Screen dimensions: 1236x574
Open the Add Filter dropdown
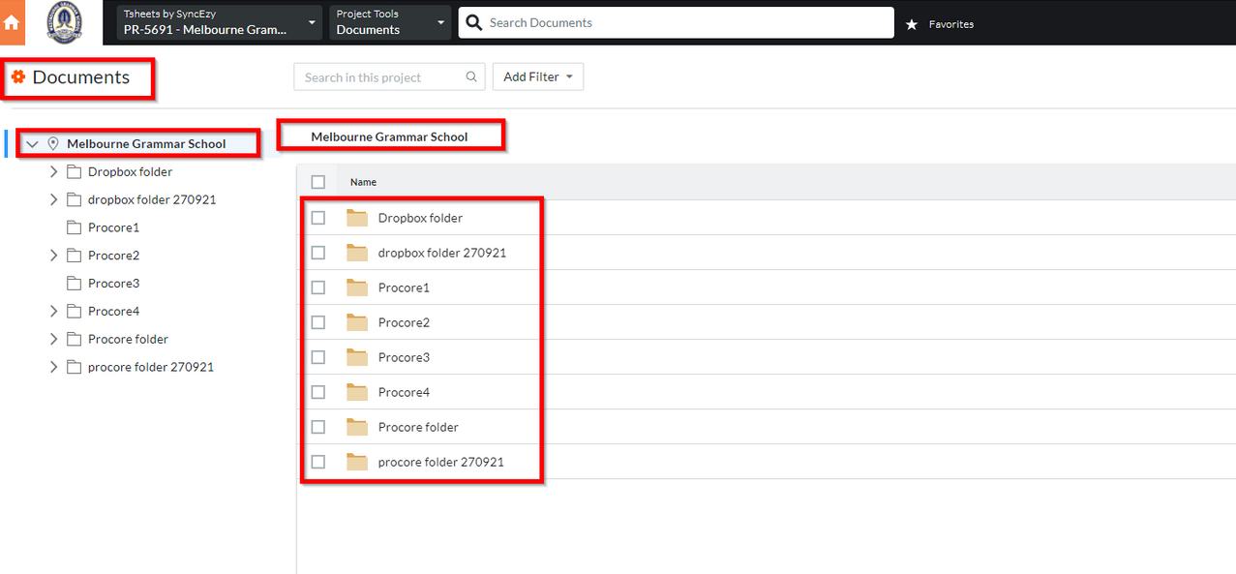point(538,76)
